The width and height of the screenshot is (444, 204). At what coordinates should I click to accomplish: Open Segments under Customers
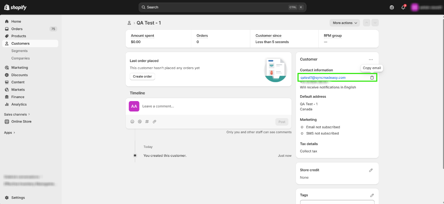pyautogui.click(x=19, y=51)
